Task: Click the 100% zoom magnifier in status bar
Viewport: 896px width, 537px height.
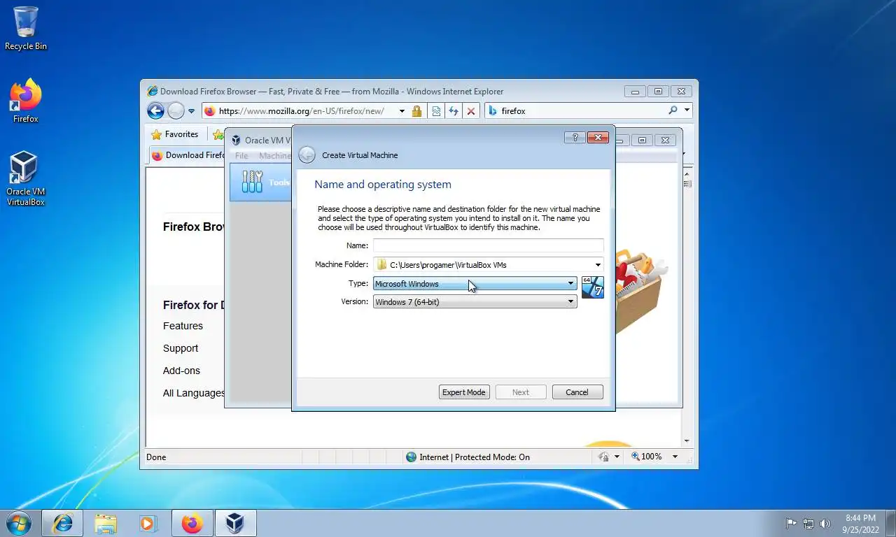Action: pos(635,457)
